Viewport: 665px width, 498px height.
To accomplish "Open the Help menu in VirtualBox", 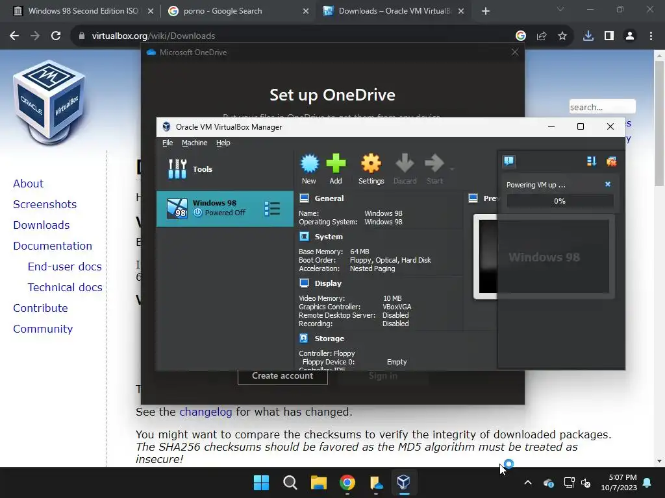I will pos(223,143).
